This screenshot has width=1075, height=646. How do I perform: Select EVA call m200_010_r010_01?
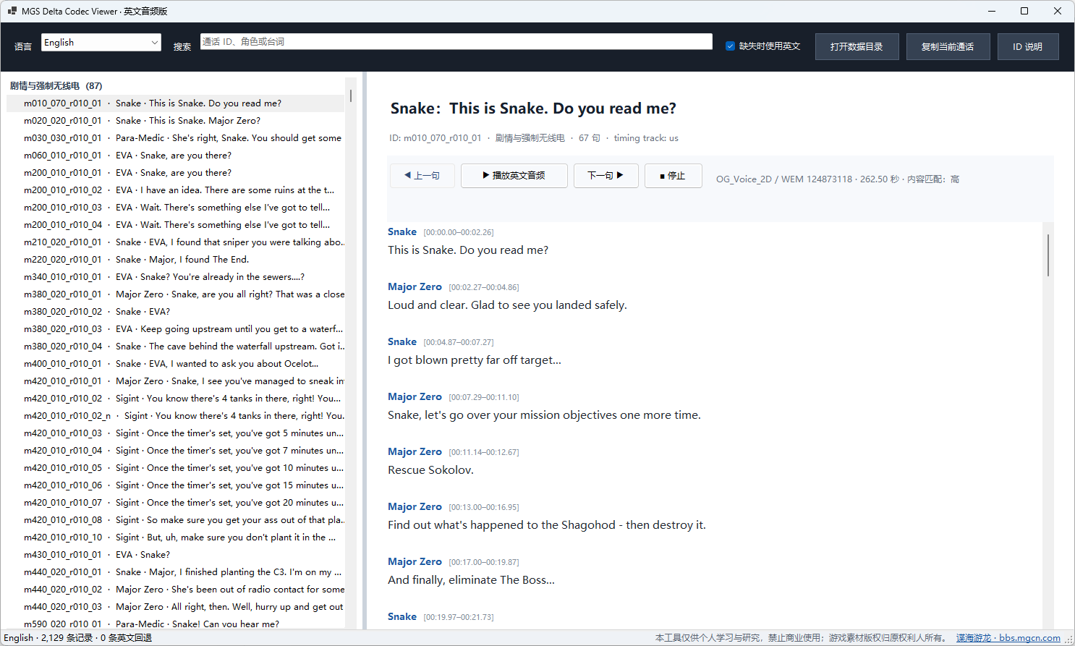[x=176, y=173]
